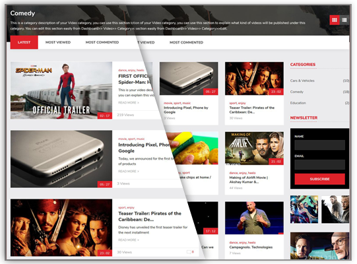Screen dimensions: 357x264
Task: Switch to list view layout icon
Action: point(344,20)
